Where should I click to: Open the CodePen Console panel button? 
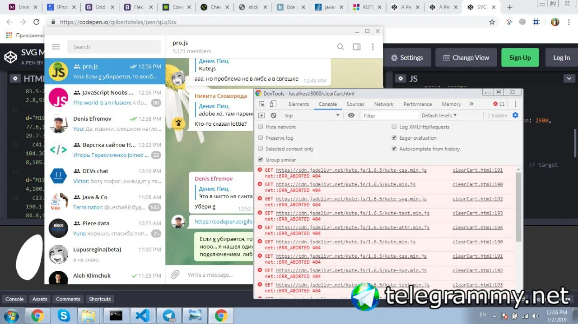point(14,299)
